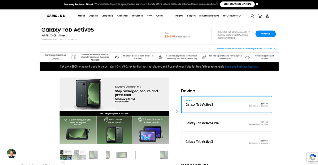Screen dimensions: 318x165
Task: Select Galaxy Tab Active5 device option
Action: click(x=226, y=104)
